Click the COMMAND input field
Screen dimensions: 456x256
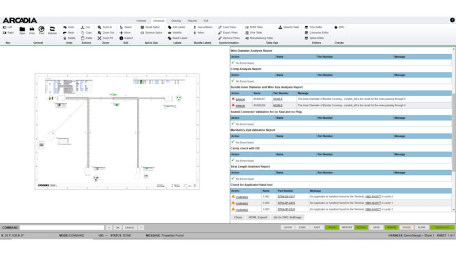tap(61, 227)
